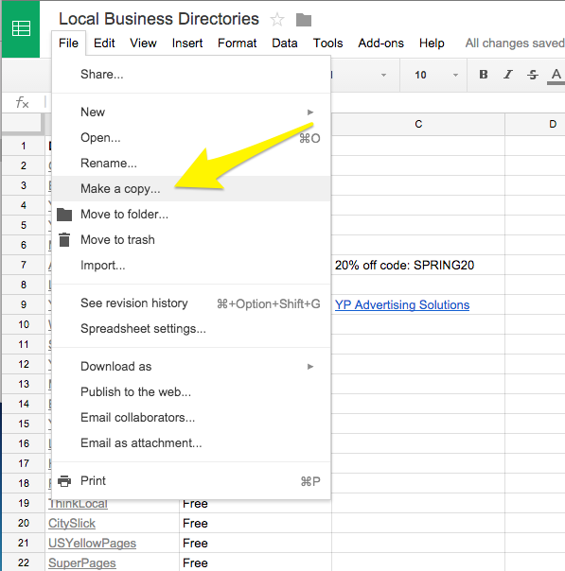Open the text color picker
The height and width of the screenshot is (571, 565).
point(556,76)
